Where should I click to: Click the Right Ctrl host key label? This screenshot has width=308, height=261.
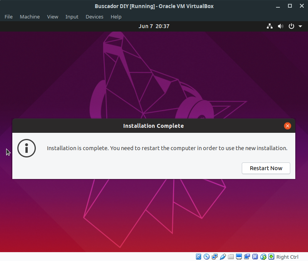click(287, 257)
